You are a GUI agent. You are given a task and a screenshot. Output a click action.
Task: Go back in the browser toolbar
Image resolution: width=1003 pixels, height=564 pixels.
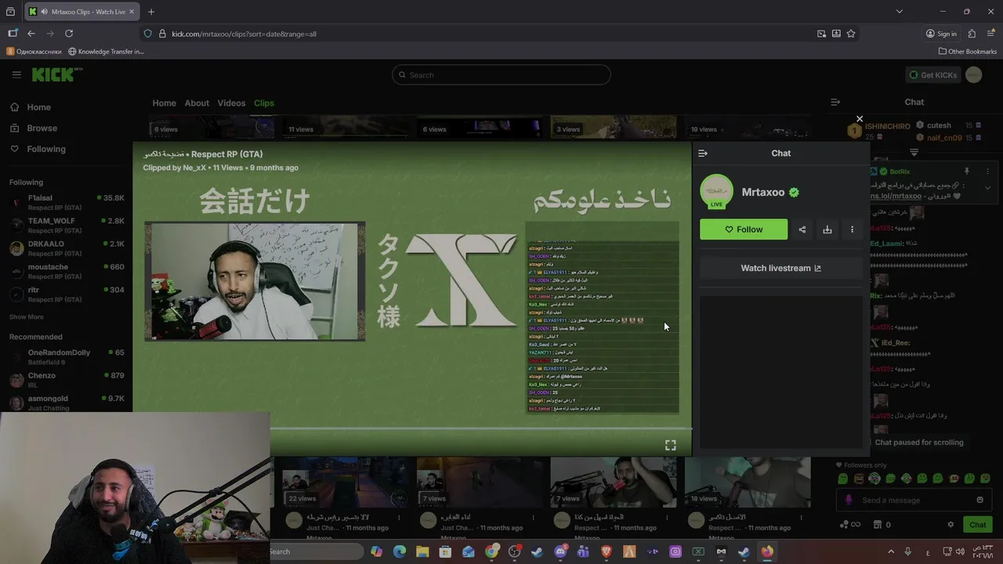pyautogui.click(x=31, y=34)
